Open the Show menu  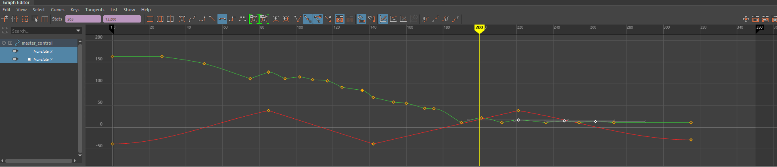129,10
